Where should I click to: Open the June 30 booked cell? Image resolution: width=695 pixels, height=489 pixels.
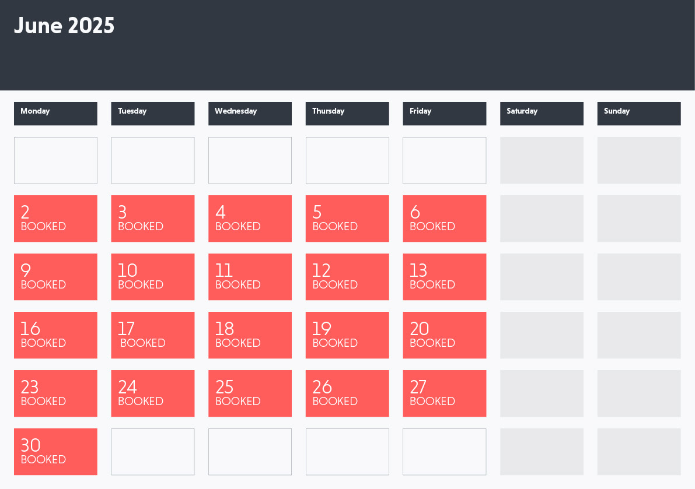(55, 452)
